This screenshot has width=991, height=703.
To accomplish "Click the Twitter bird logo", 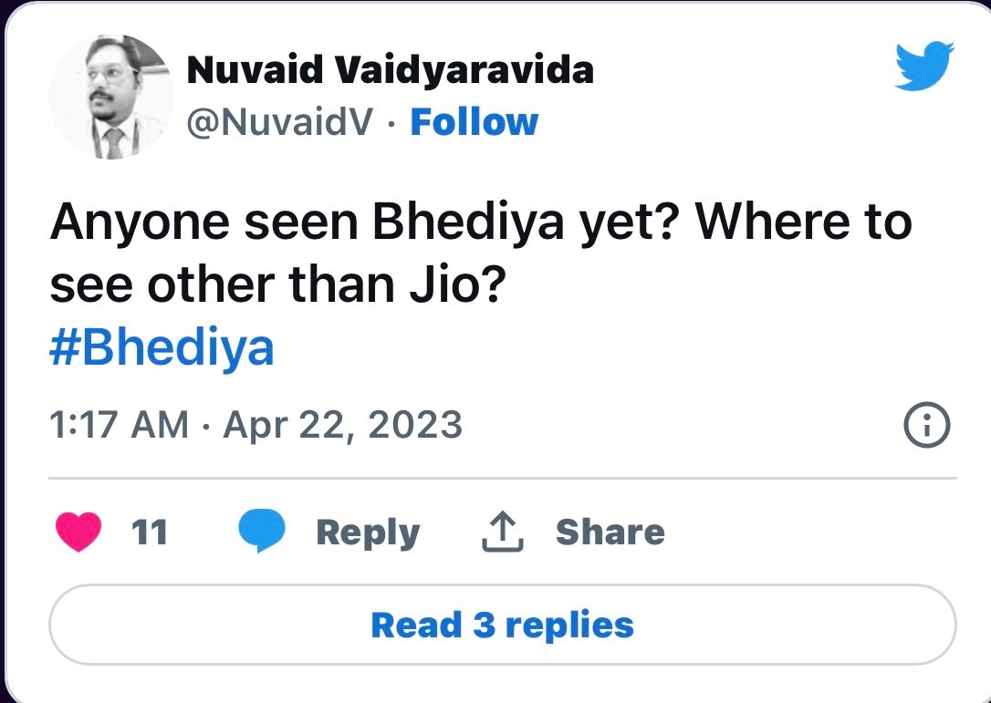I will tap(924, 67).
